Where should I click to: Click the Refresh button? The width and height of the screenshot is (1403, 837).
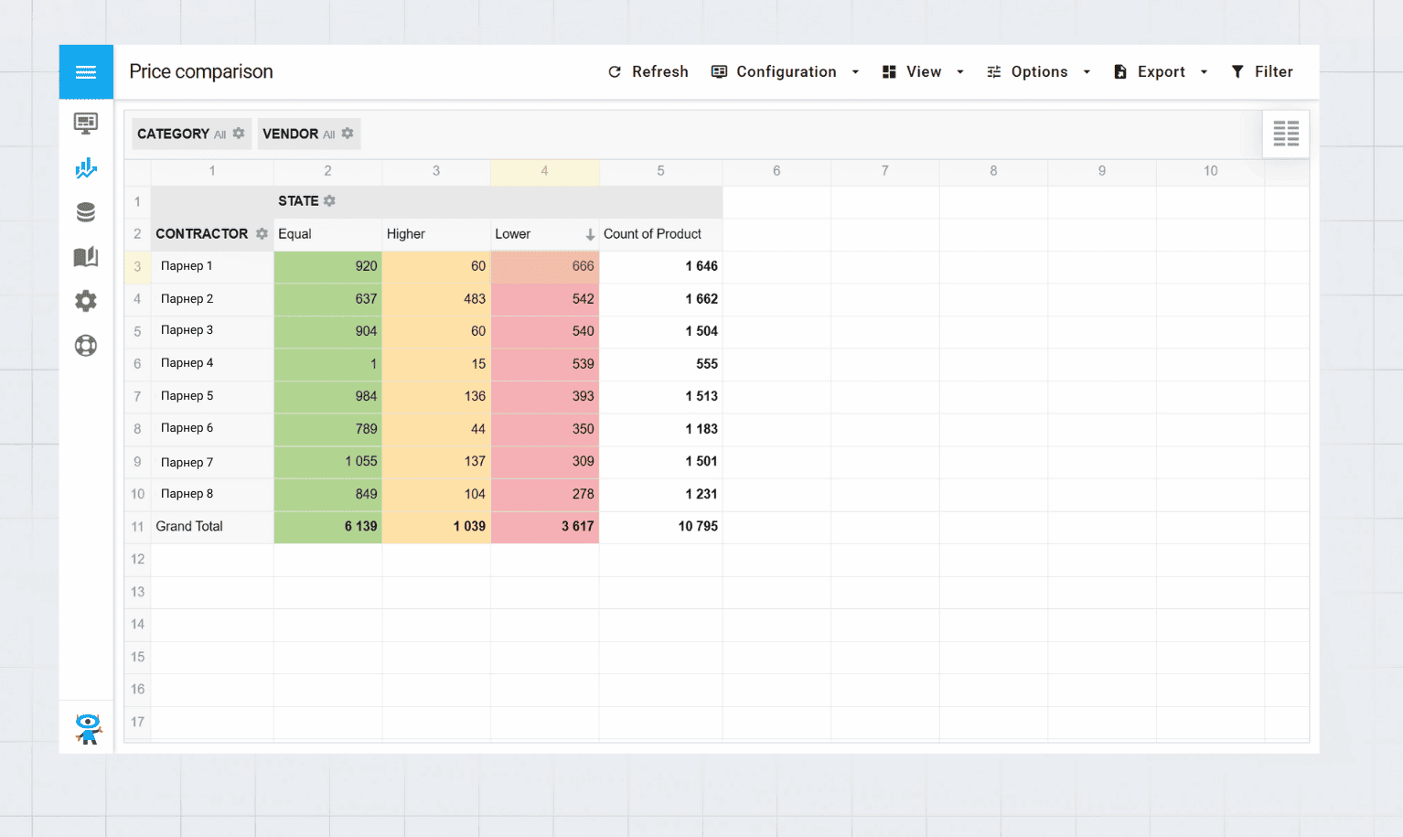[648, 71]
